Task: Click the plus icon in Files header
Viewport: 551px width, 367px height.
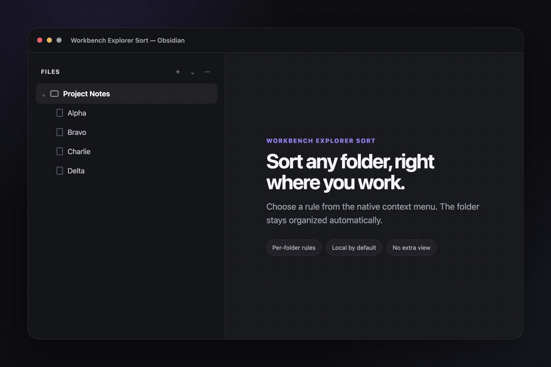Action: [178, 72]
